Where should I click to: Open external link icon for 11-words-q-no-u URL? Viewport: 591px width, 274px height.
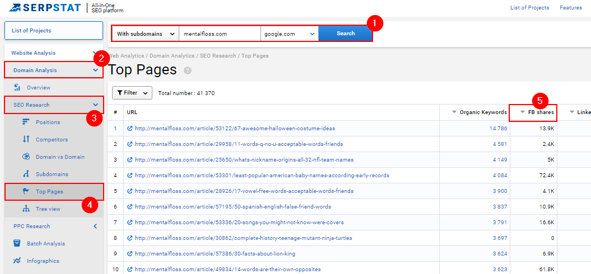130,144
